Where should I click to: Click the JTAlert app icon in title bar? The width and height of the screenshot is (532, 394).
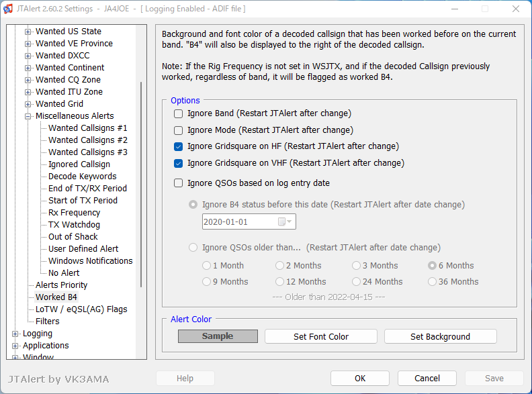click(8, 9)
